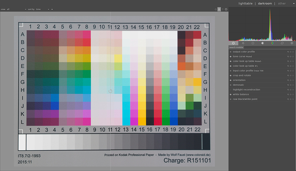Toggle white balance module on/off

tap(230, 95)
